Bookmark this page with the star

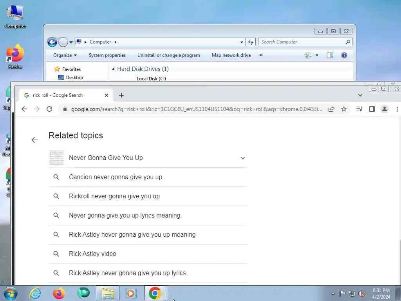(344, 109)
